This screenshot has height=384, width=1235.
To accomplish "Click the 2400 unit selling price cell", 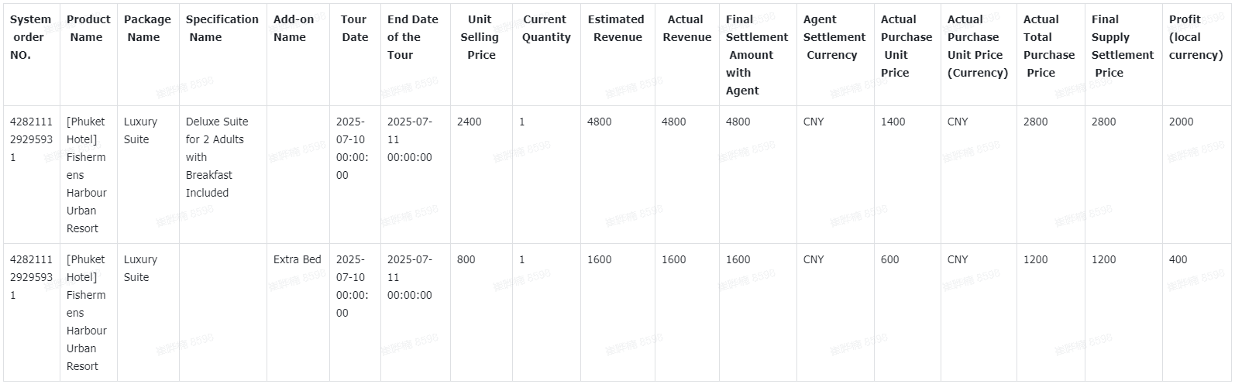I will [x=469, y=122].
